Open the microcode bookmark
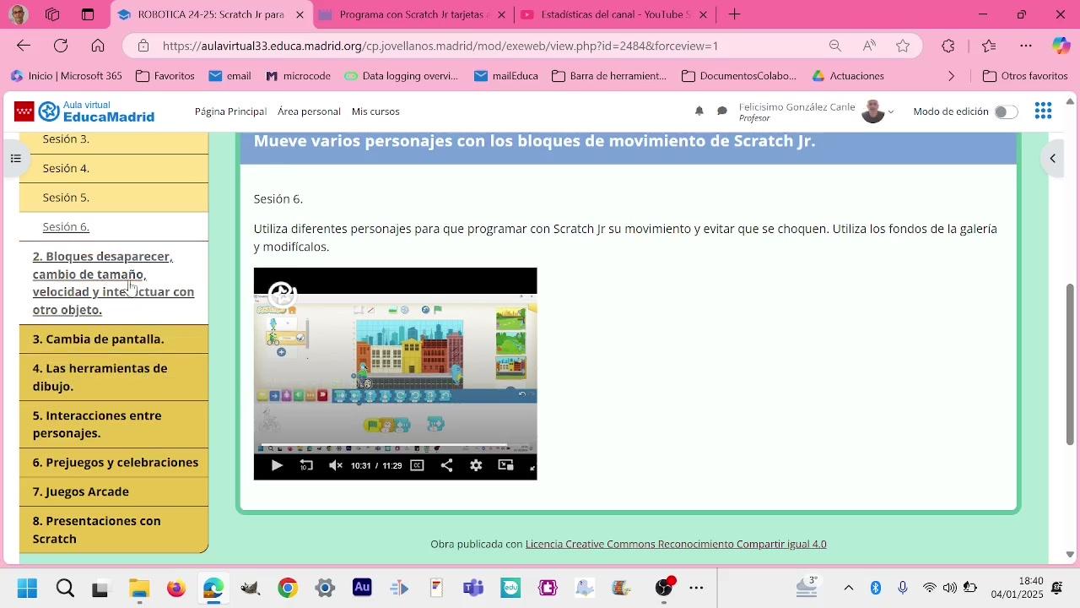 tap(298, 76)
